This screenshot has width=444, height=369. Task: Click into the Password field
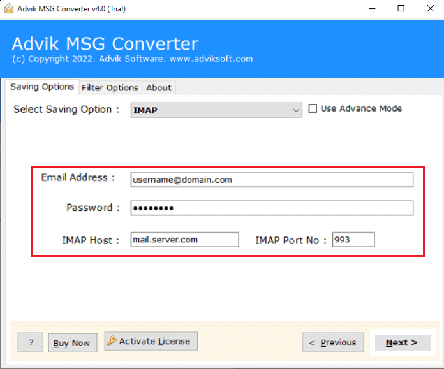tap(272, 208)
